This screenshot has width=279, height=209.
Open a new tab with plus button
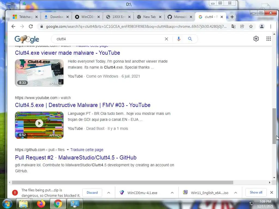(x=232, y=17)
